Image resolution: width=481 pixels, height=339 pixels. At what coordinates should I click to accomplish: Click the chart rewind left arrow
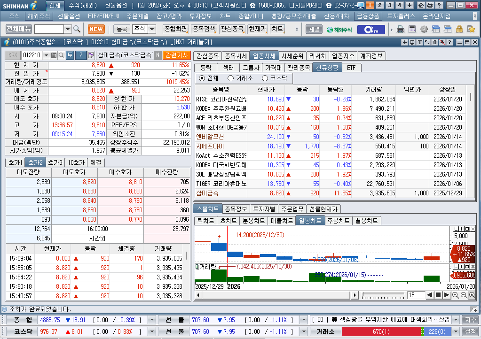pos(430,295)
